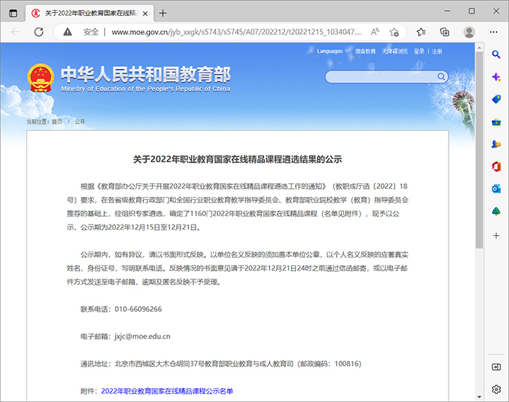Click the browser back arrow
This screenshot has width=509, height=402.
coord(15,32)
